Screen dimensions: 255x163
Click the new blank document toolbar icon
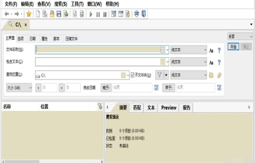38,14
